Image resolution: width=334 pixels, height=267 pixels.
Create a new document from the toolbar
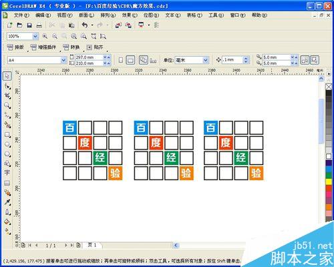pyautogui.click(x=9, y=25)
